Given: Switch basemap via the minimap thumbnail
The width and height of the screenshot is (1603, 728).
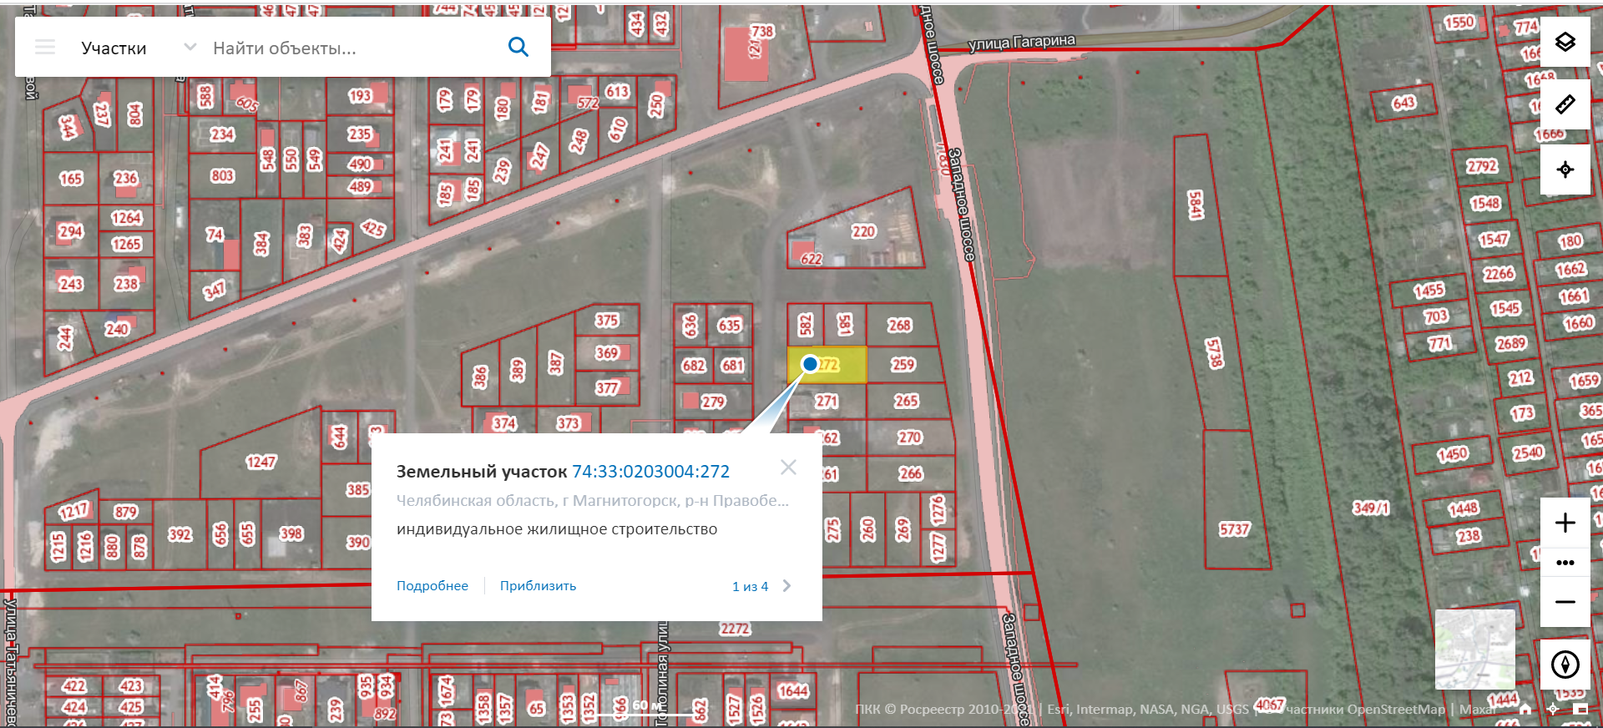Looking at the screenshot, I should pyautogui.click(x=1474, y=649).
